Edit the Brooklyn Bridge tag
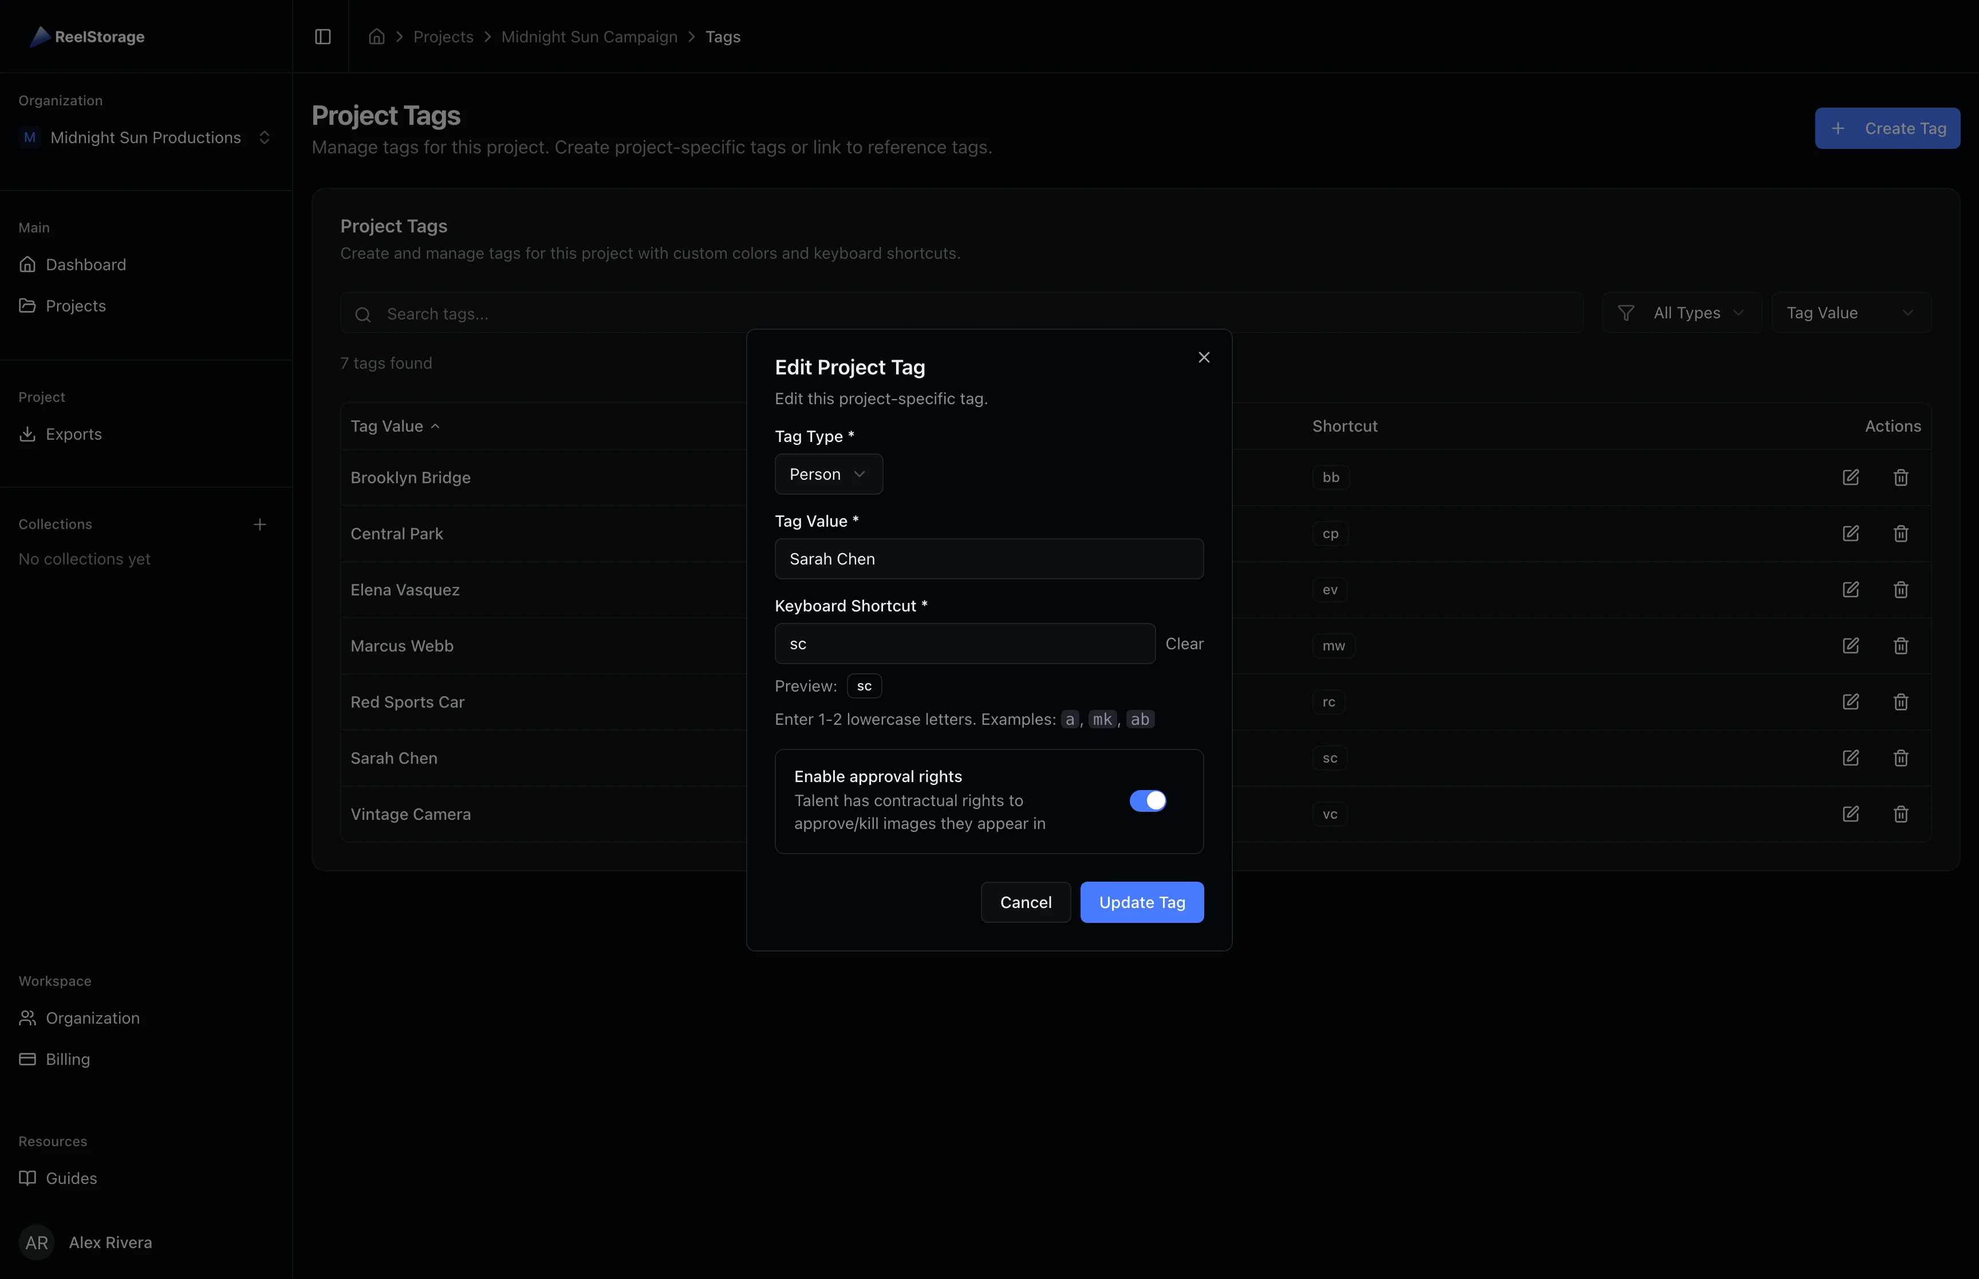The height and width of the screenshot is (1279, 1979). tap(1850, 477)
